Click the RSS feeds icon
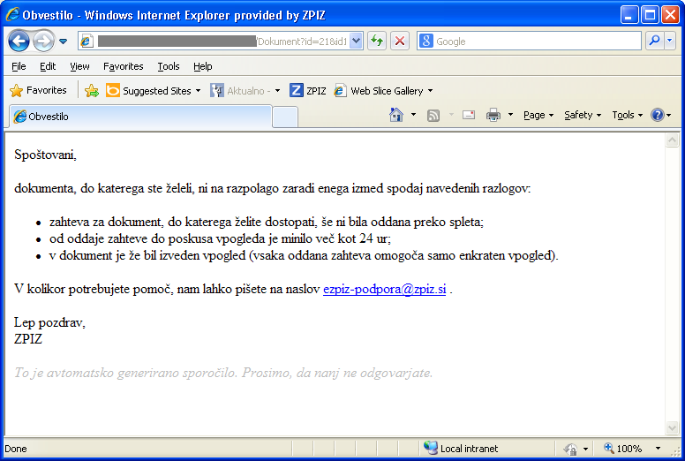 tap(433, 116)
